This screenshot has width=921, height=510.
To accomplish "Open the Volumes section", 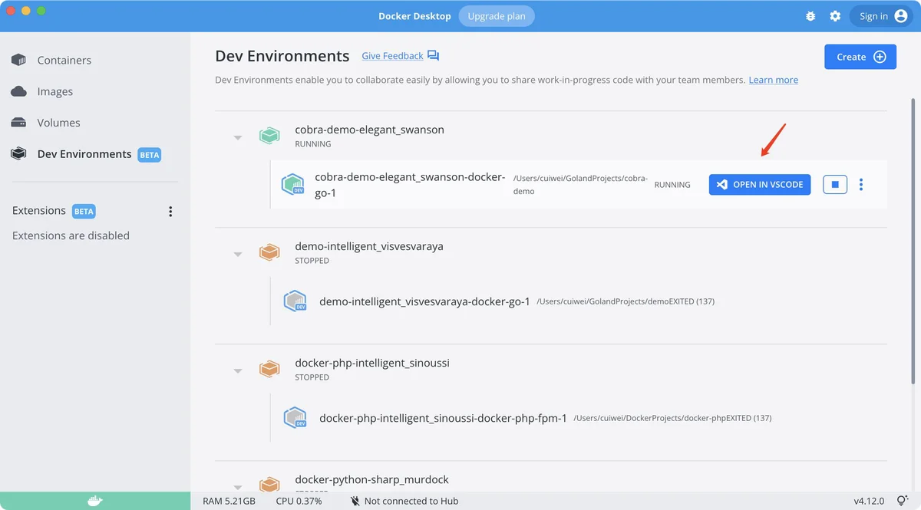I will pyautogui.click(x=58, y=123).
